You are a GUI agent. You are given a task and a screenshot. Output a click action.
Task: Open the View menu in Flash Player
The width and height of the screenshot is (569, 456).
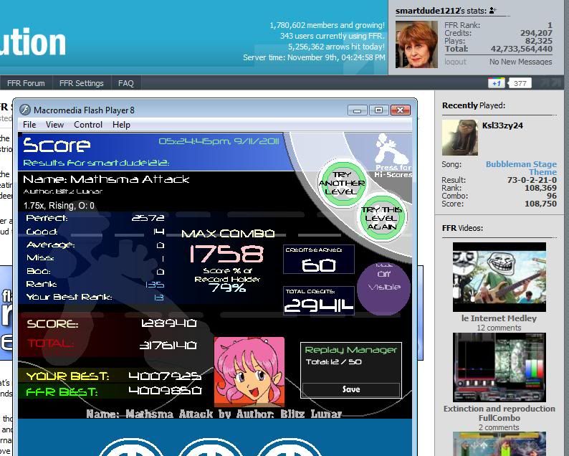click(x=54, y=125)
